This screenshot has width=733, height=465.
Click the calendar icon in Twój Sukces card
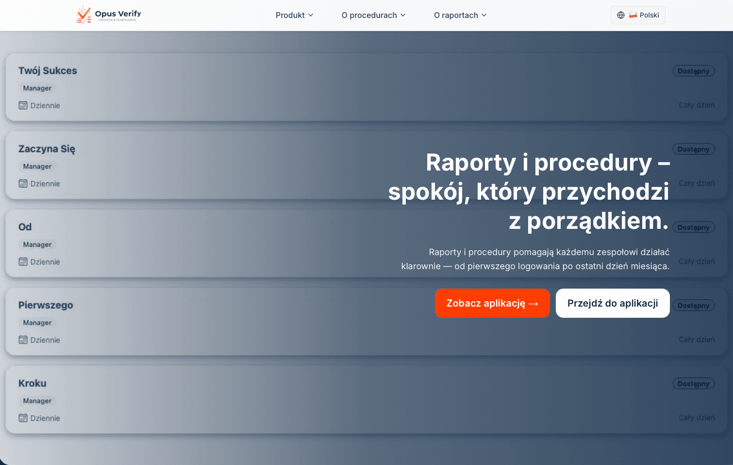[23, 105]
